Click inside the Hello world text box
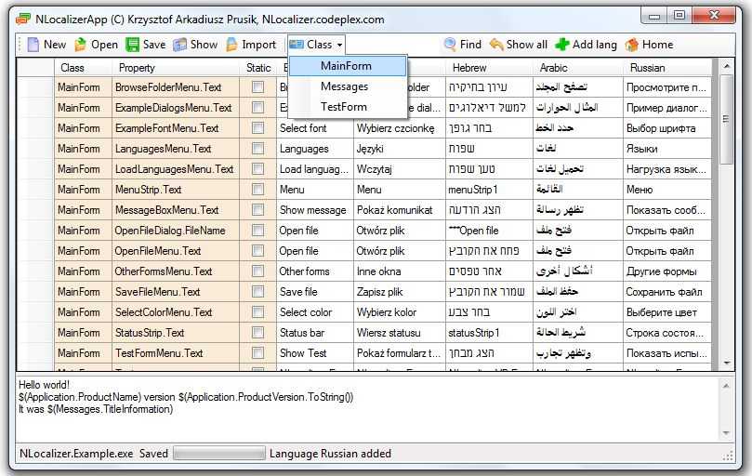Image resolution: width=752 pixels, height=476 pixels. [367, 408]
